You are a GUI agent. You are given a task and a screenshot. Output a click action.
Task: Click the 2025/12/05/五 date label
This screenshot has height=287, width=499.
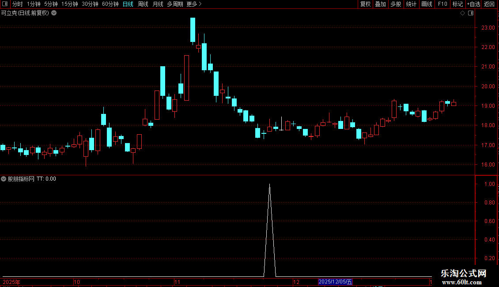pos(336,282)
